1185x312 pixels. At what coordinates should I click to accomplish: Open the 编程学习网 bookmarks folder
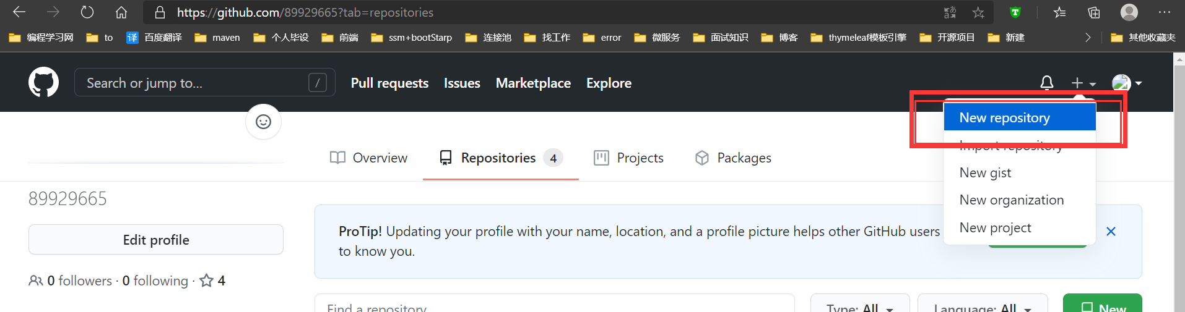tap(41, 38)
